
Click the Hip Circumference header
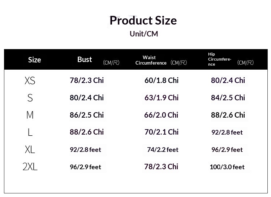(x=219, y=59)
